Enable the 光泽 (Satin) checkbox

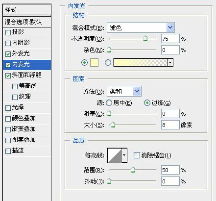pos(8,108)
